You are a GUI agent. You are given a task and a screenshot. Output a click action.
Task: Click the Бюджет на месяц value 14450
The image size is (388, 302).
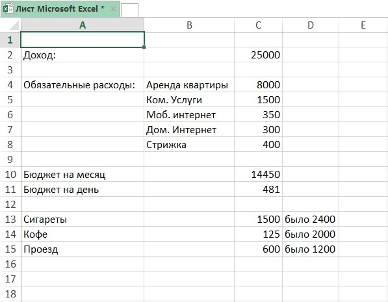point(258,174)
